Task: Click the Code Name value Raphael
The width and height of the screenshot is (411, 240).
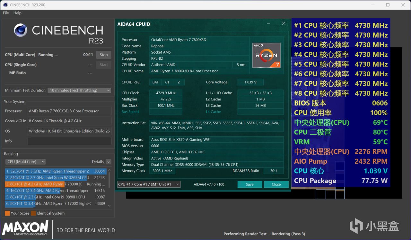Action: click(199, 46)
